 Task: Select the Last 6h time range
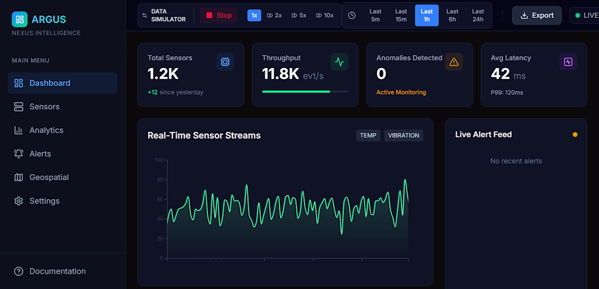pos(453,15)
